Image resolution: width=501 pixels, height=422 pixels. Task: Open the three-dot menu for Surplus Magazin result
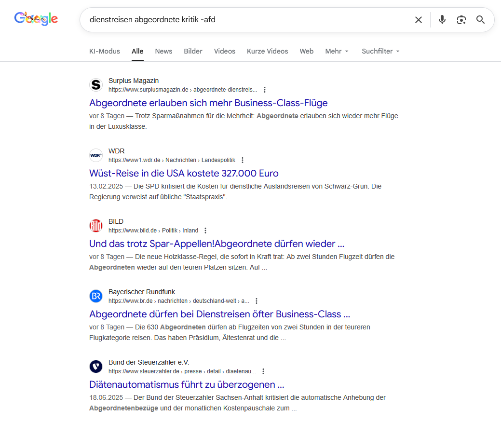(264, 90)
